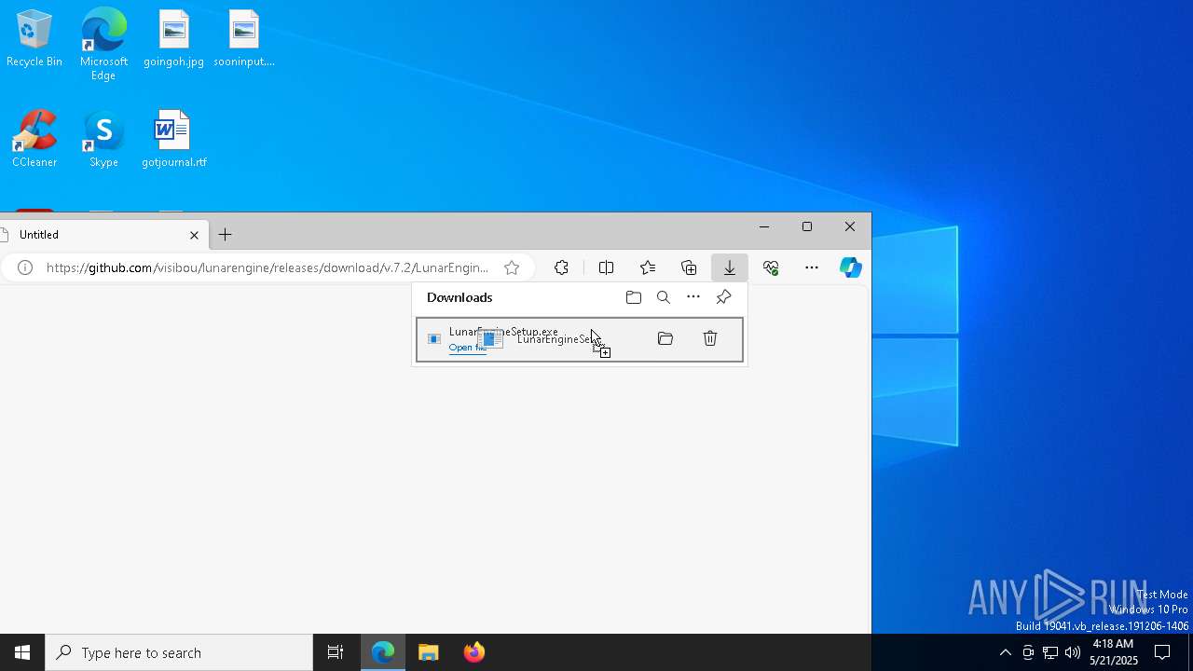Image resolution: width=1193 pixels, height=671 pixels.
Task: Select the sooninput desktop image file
Action: pos(243,38)
